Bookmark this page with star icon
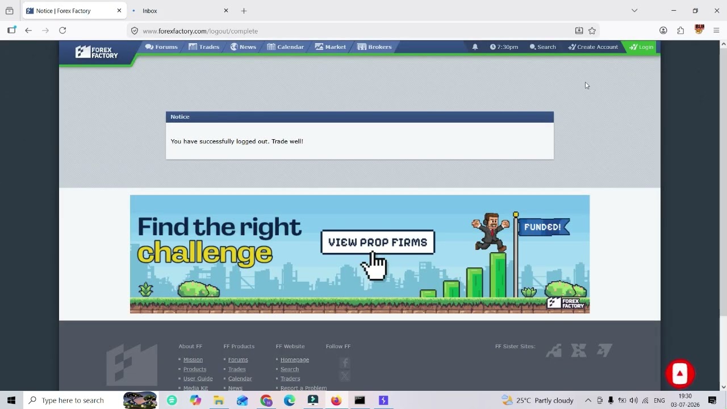The image size is (727, 409). point(592,31)
